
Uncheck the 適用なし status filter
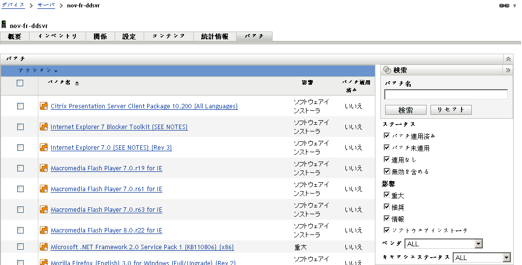(387, 159)
